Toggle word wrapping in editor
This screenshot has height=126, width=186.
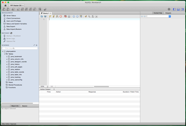(x=96, y=16)
